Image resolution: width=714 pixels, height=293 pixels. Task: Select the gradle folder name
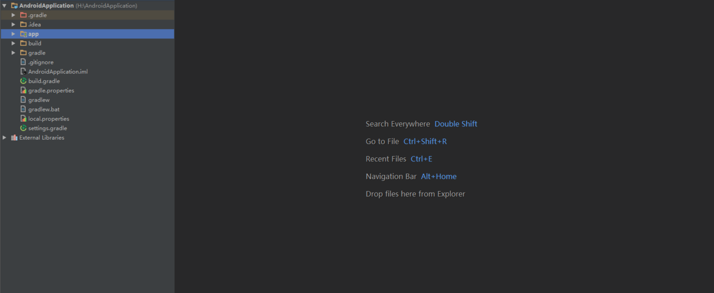[x=37, y=53]
